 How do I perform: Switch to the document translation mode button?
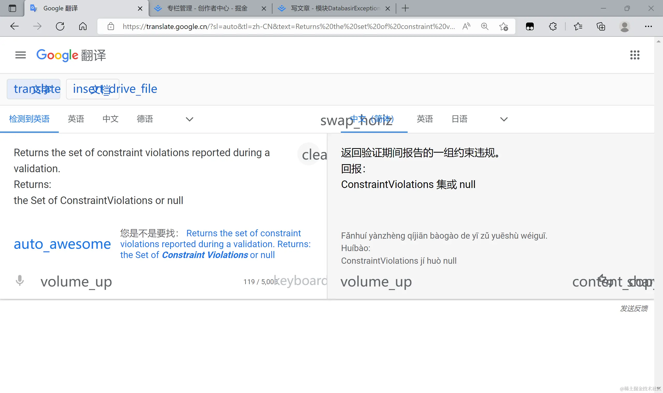tap(92, 89)
